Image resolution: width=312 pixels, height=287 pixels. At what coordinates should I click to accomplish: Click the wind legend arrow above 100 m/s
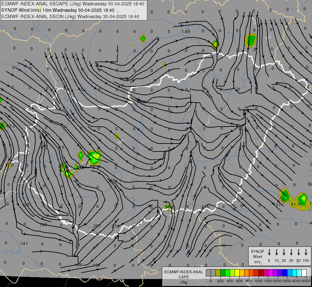point(306,252)
